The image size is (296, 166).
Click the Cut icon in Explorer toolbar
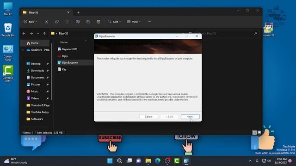(46, 22)
